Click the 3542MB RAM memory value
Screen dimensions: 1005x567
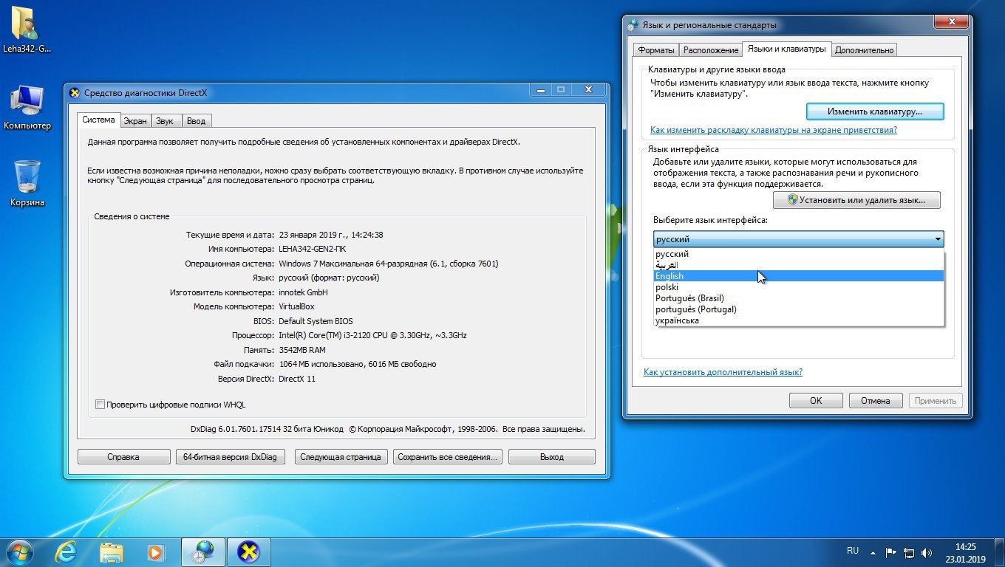coord(302,350)
